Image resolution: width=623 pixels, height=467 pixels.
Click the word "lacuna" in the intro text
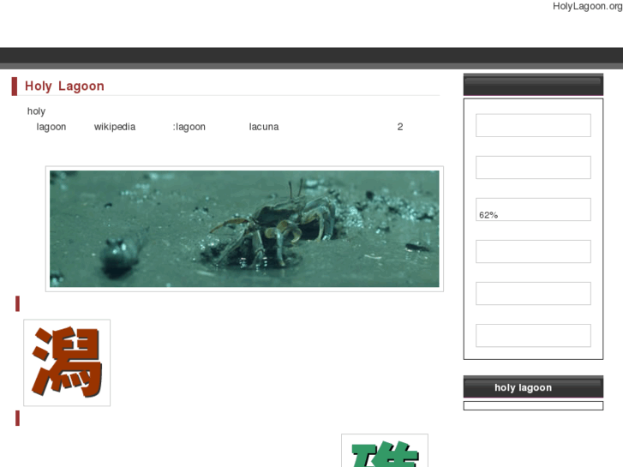264,127
